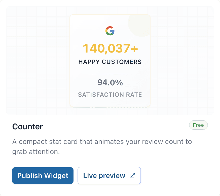Click the empty area right of Live preview button
This screenshot has height=196, width=220.
coord(176,176)
